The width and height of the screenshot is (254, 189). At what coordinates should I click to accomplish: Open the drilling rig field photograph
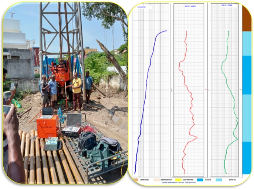click(65, 93)
